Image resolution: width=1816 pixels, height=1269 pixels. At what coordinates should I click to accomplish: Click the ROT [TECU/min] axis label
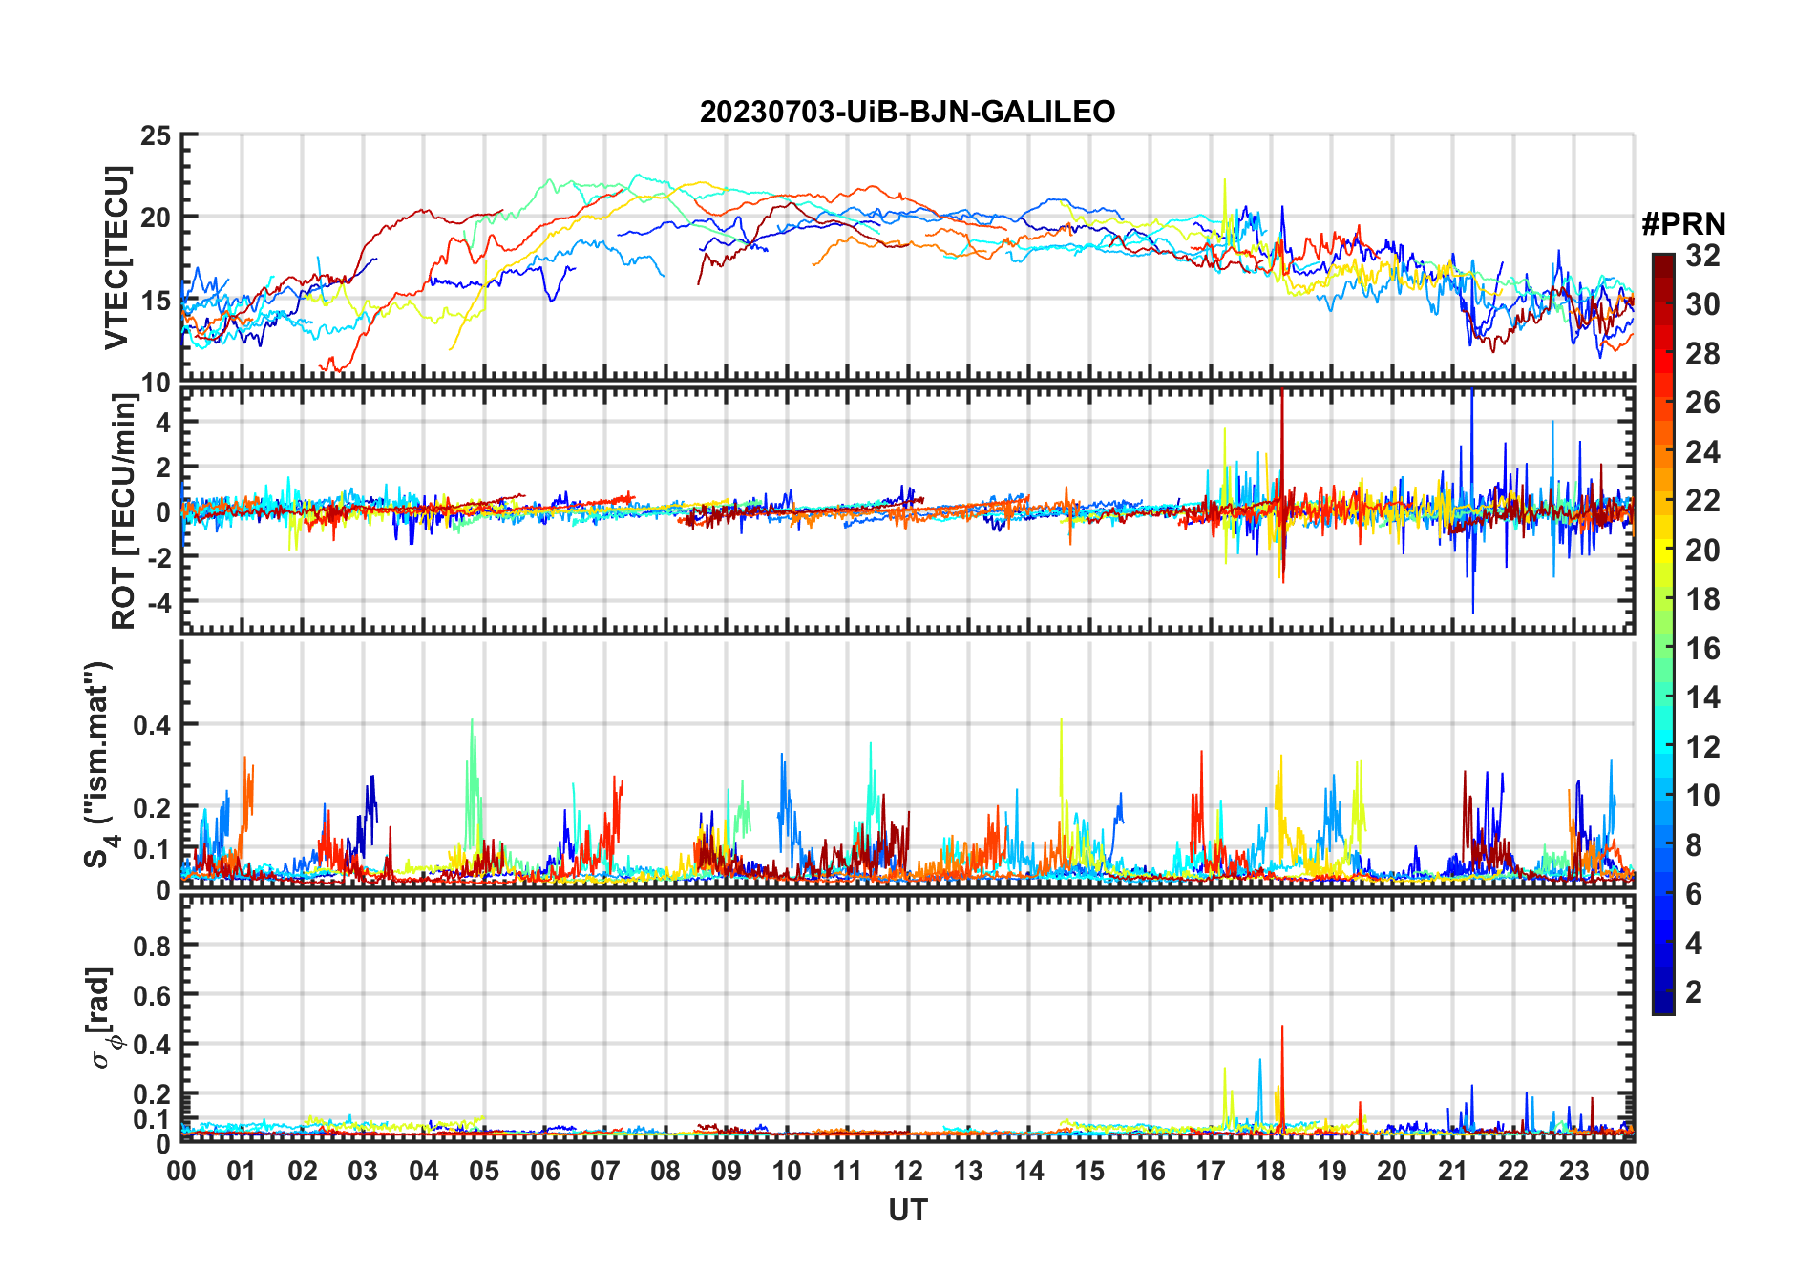(124, 511)
